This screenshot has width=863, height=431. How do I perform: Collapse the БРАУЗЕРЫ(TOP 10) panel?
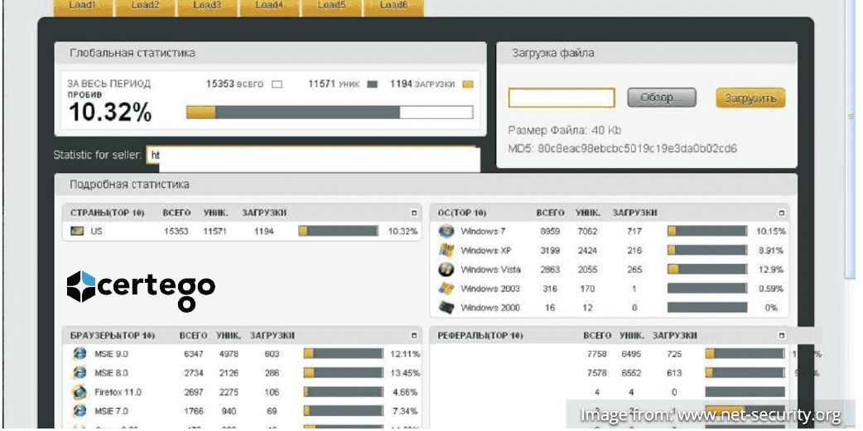[414, 335]
